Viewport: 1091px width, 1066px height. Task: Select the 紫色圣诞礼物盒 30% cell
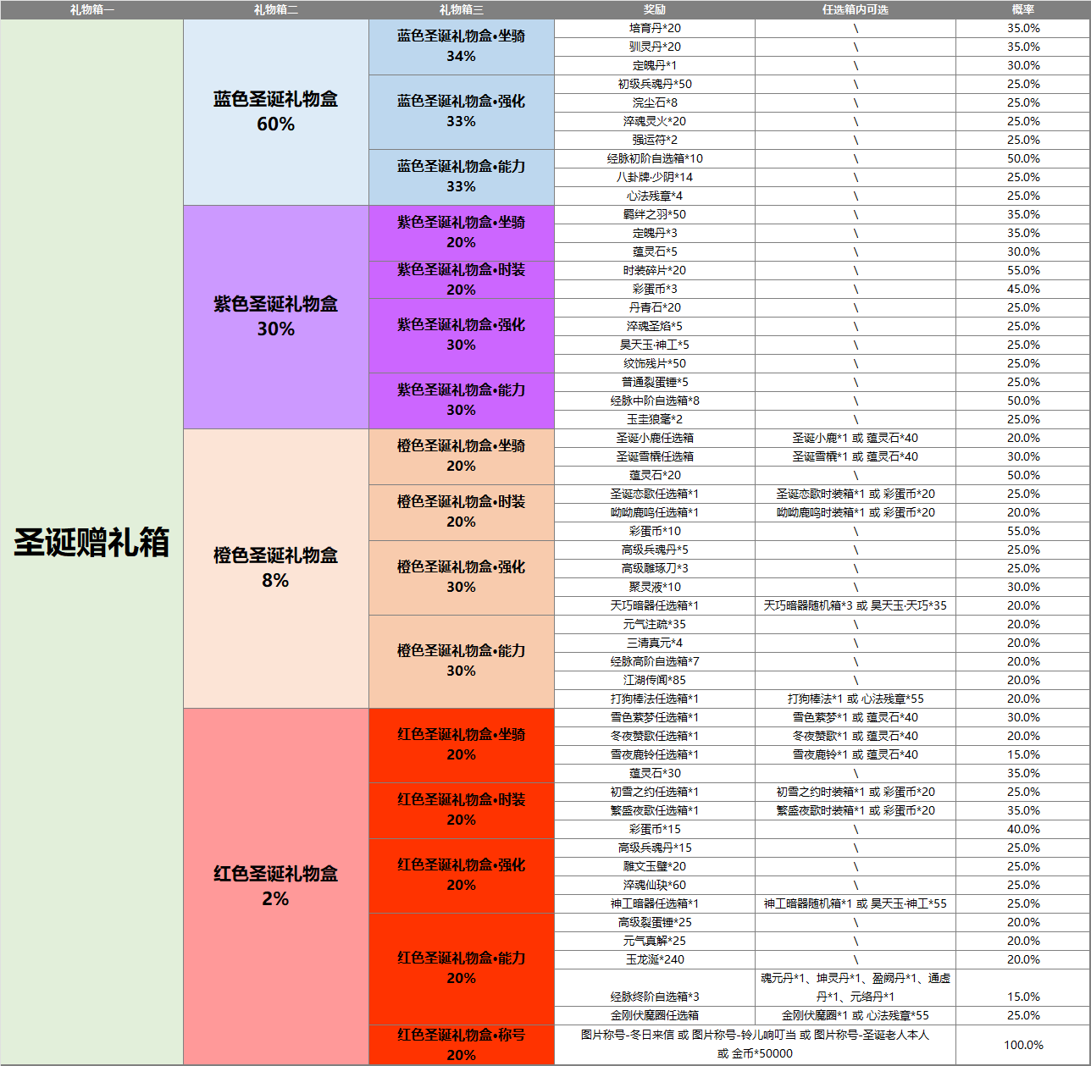point(276,317)
